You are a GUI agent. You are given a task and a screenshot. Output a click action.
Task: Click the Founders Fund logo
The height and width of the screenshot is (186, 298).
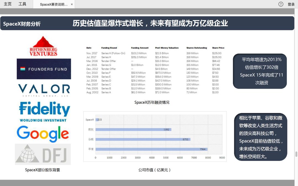click(x=44, y=69)
